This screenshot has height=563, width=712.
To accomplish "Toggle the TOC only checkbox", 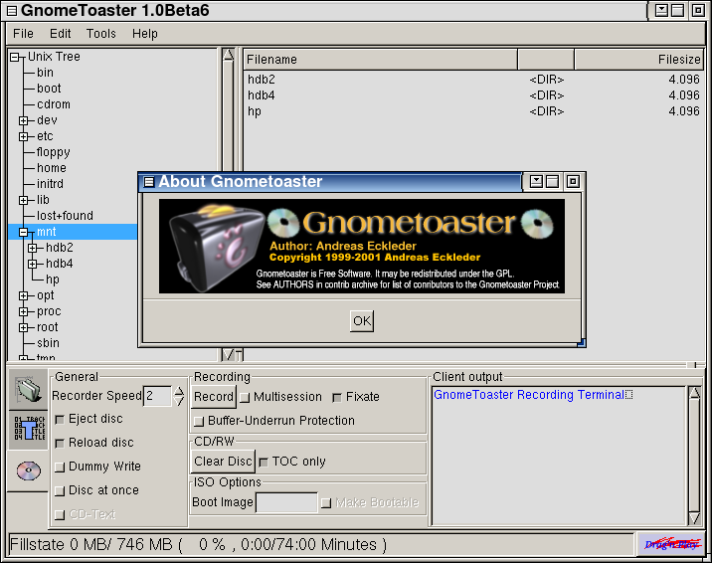I will pos(264,462).
